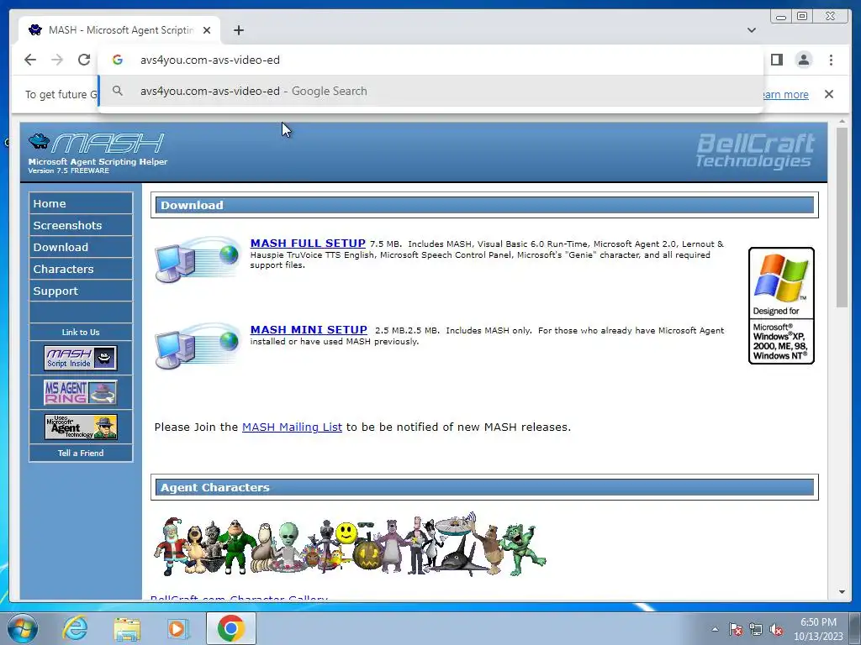
Task: Open Windows Media Player from taskbar
Action: click(x=178, y=628)
